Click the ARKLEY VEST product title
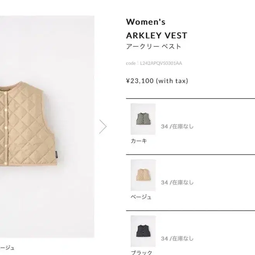Image resolution: width=255 pixels, height=255 pixels. coord(156,36)
